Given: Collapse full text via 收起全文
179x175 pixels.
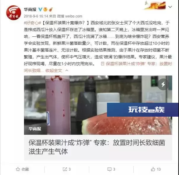Looking at the screenshot, I should click(x=54, y=70).
